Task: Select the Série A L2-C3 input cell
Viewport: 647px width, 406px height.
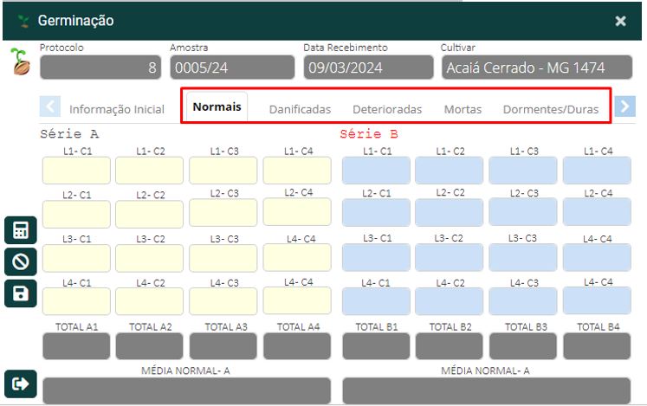Action: [x=225, y=213]
